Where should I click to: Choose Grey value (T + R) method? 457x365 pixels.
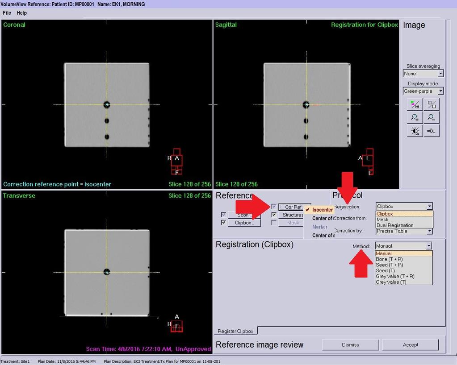tap(404, 276)
